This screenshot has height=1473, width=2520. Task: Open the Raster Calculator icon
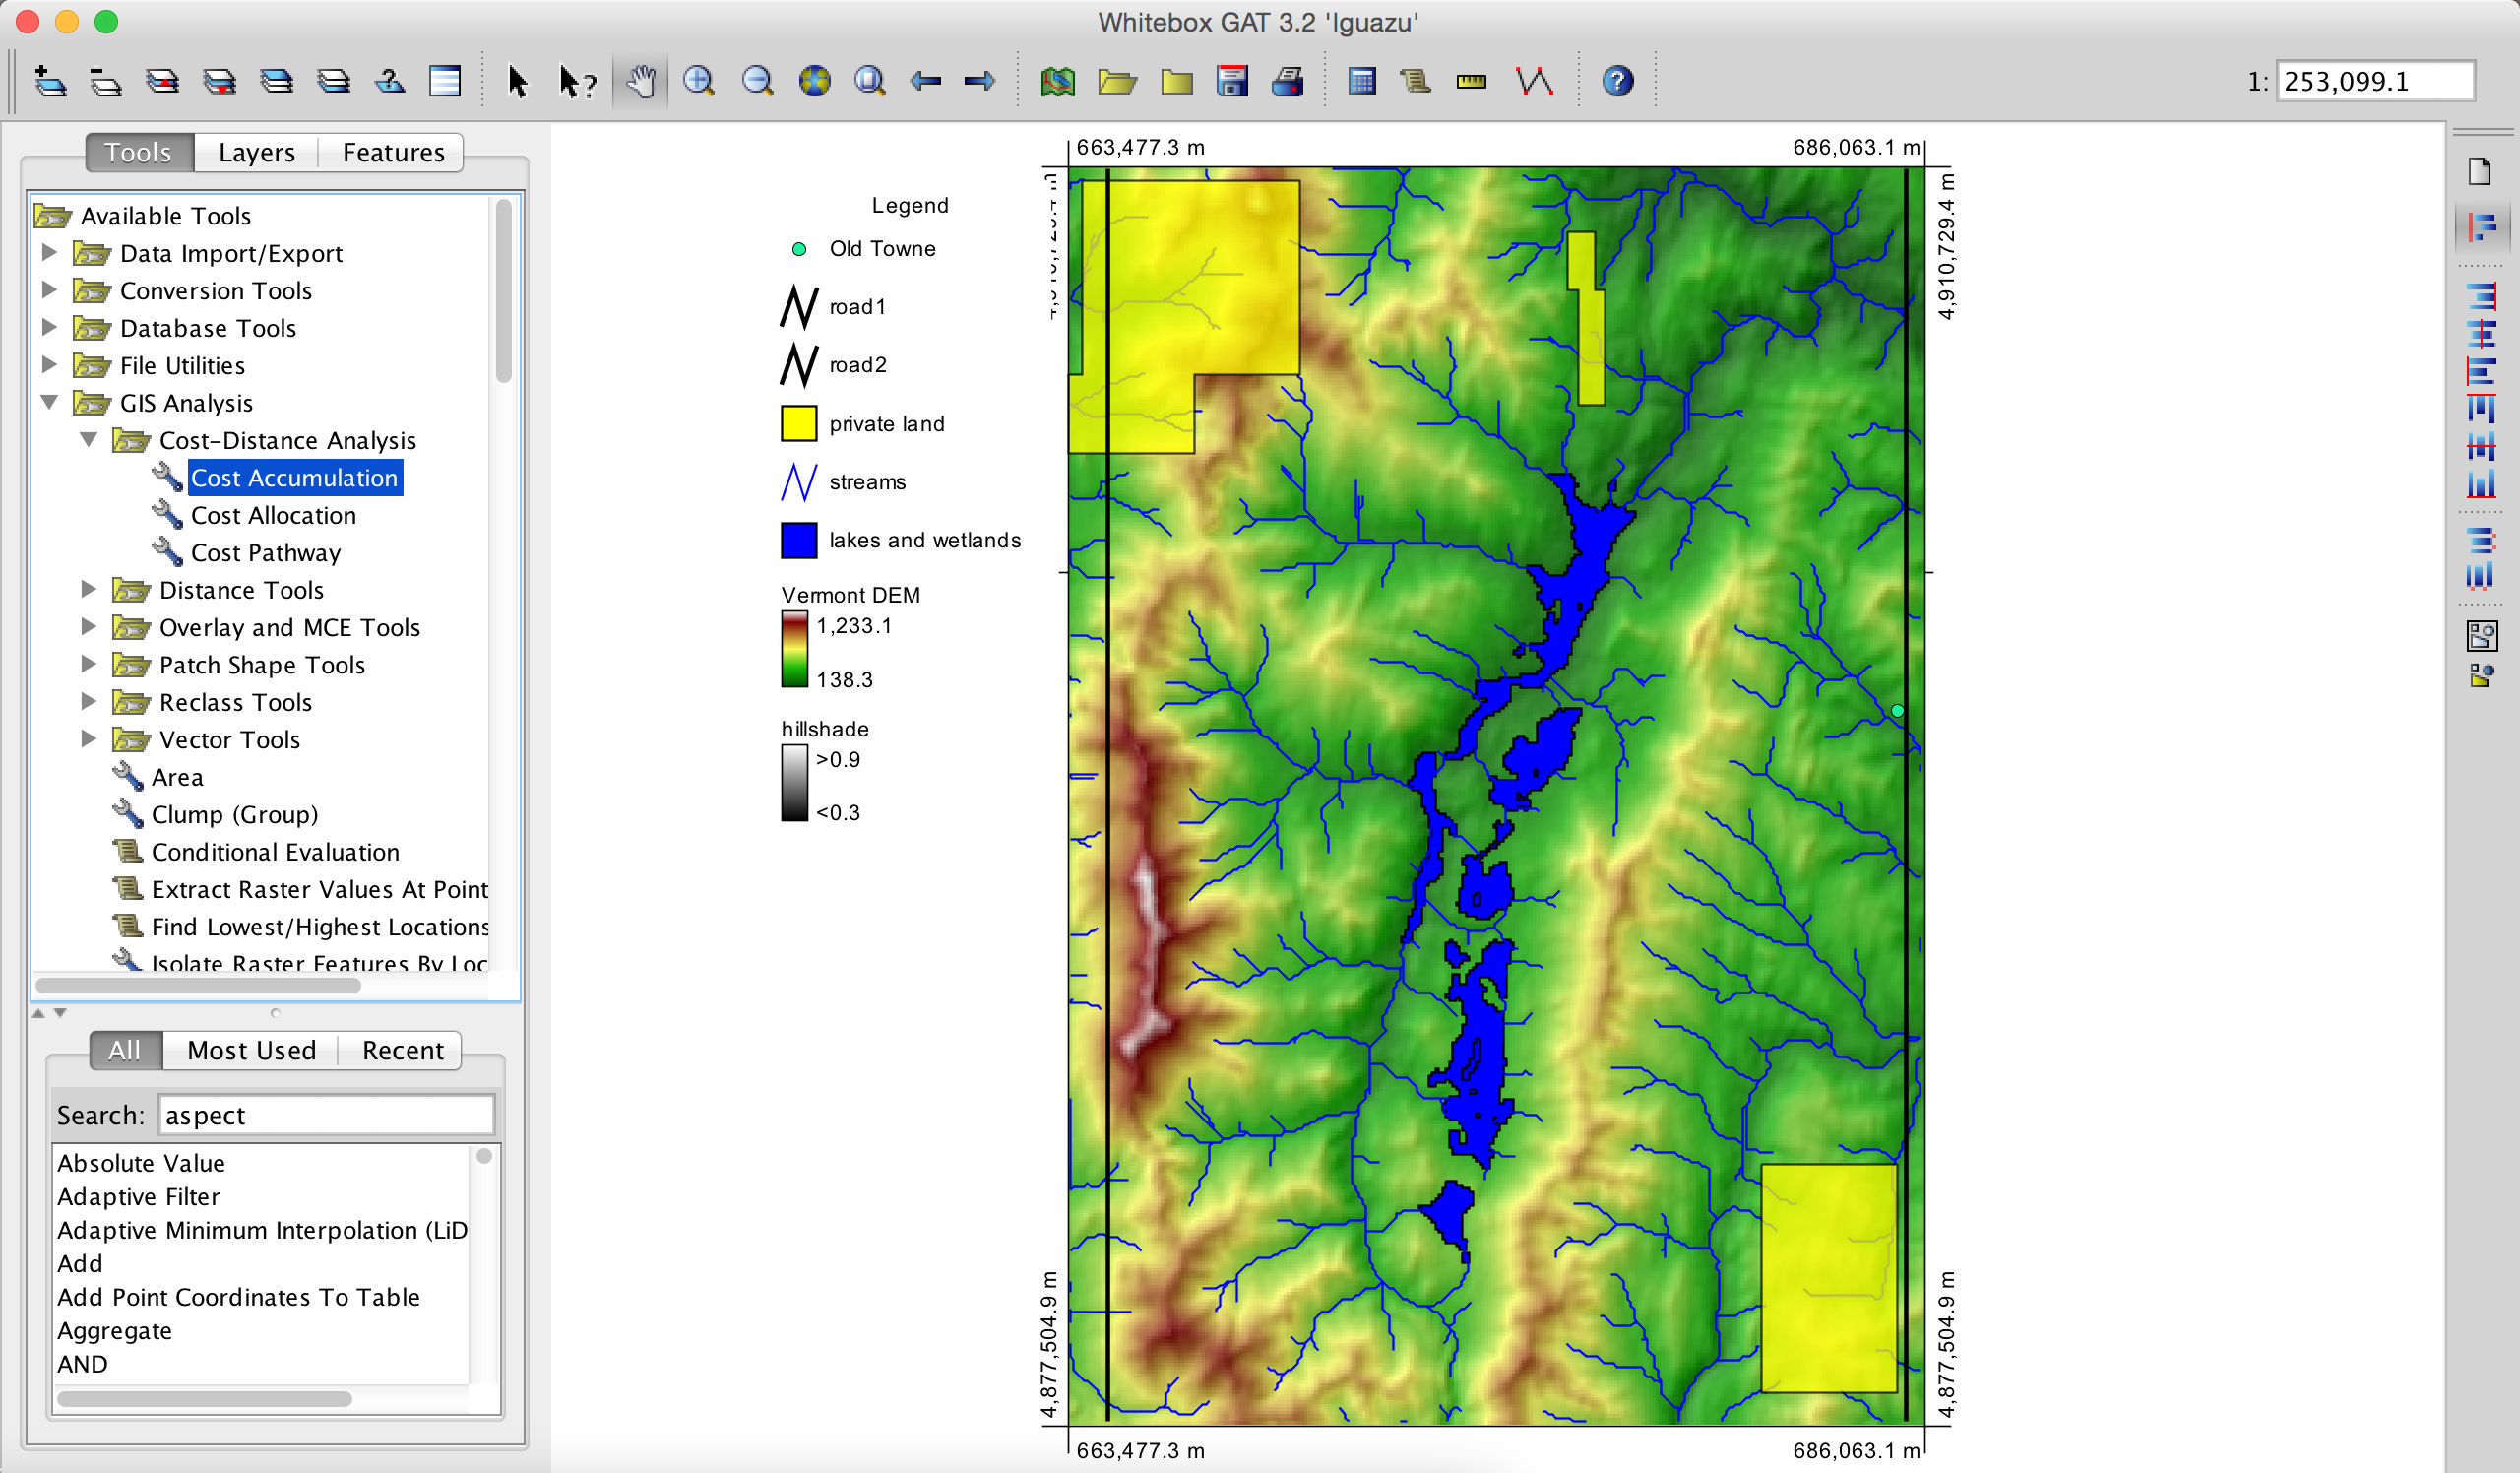(1361, 81)
